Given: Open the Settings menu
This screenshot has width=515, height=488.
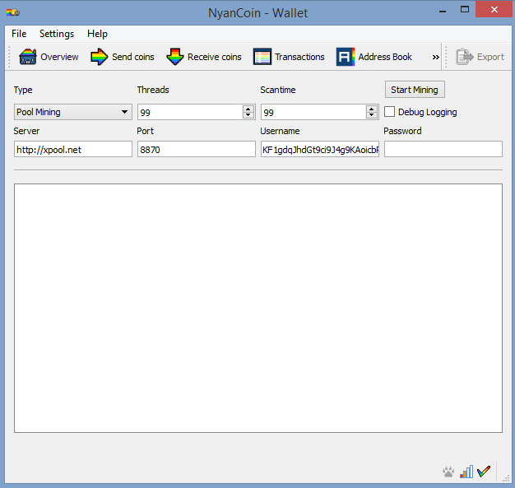Looking at the screenshot, I should pos(57,34).
